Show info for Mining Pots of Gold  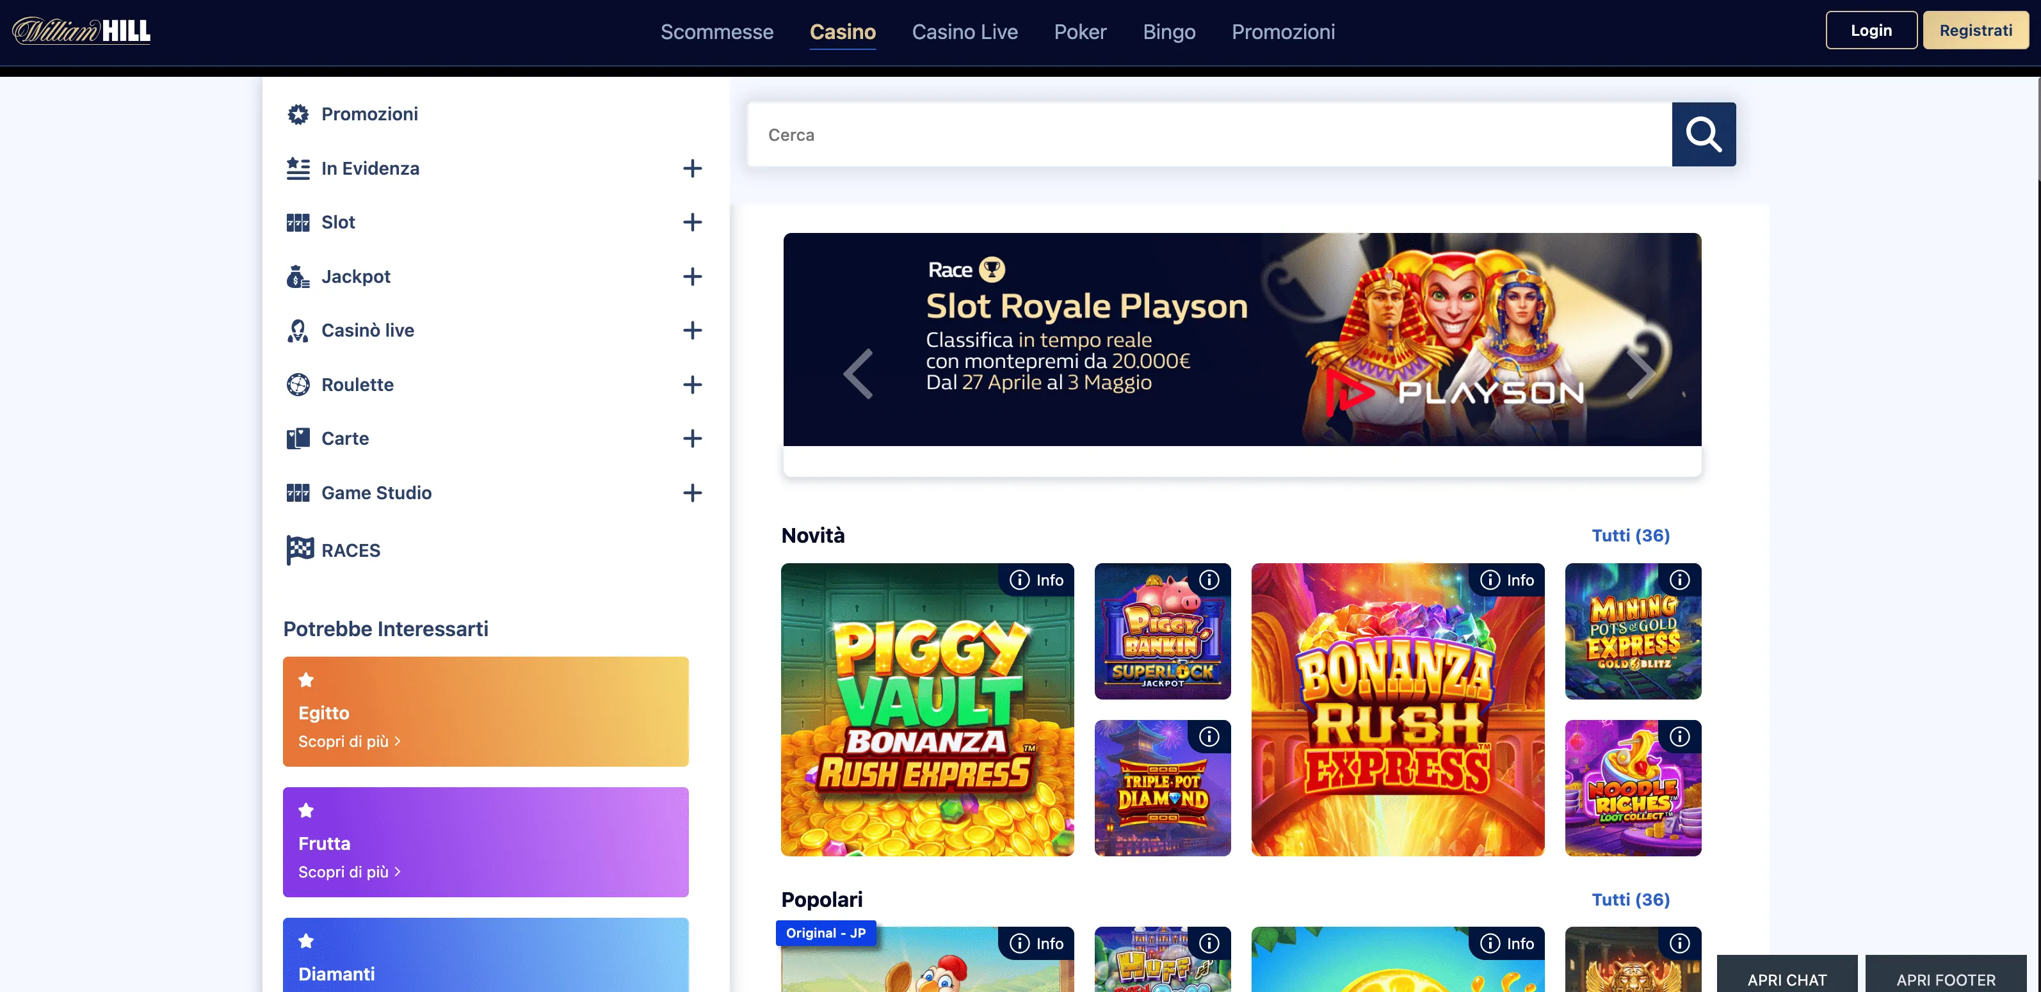click(x=1680, y=580)
